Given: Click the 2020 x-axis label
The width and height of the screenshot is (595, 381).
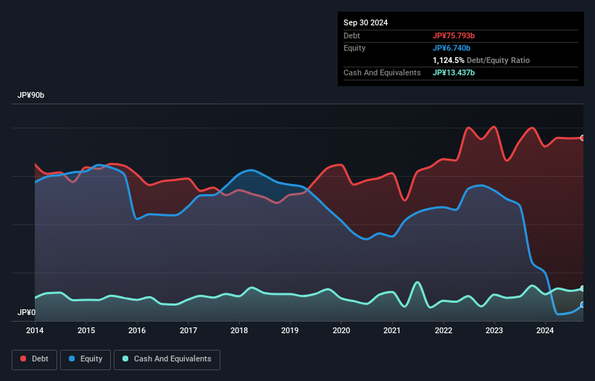Looking at the screenshot, I should (x=341, y=330).
